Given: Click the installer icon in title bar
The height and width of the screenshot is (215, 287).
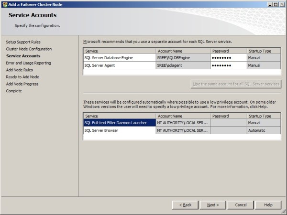Looking at the screenshot, I should coord(4,4).
